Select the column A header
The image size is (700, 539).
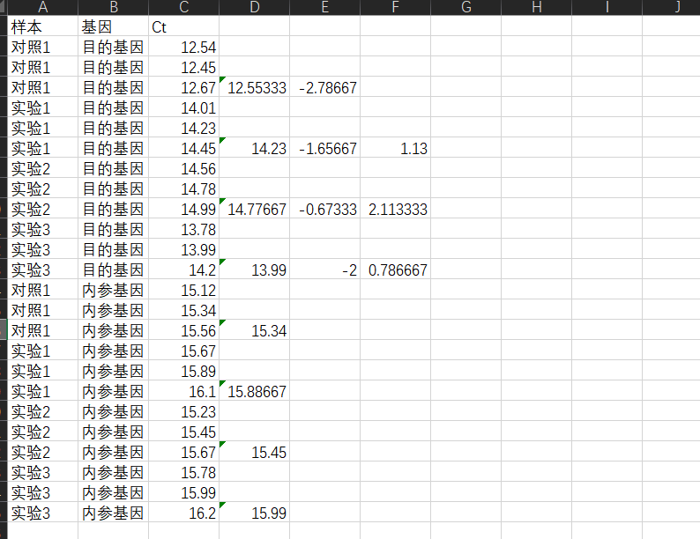point(42,8)
